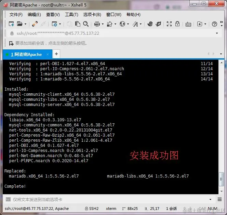Maximize the Xshell window
Image resolution: width=227 pixels, height=215 pixels.
click(x=204, y=4)
